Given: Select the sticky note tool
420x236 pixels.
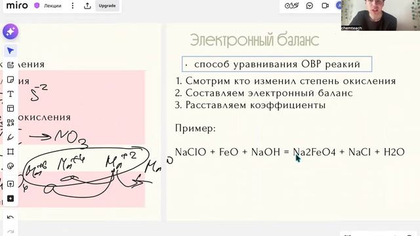Looking at the screenshot, I should [10, 79].
